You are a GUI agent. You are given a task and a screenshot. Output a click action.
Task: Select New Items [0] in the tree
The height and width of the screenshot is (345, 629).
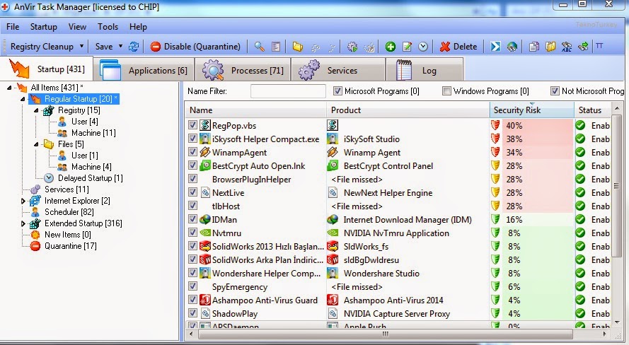(68, 235)
